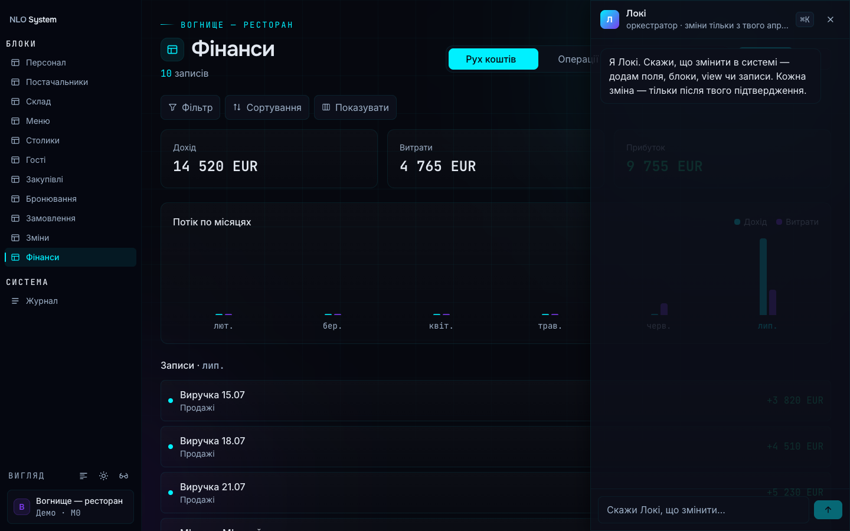Open the Персонал block in sidebar

(70, 63)
